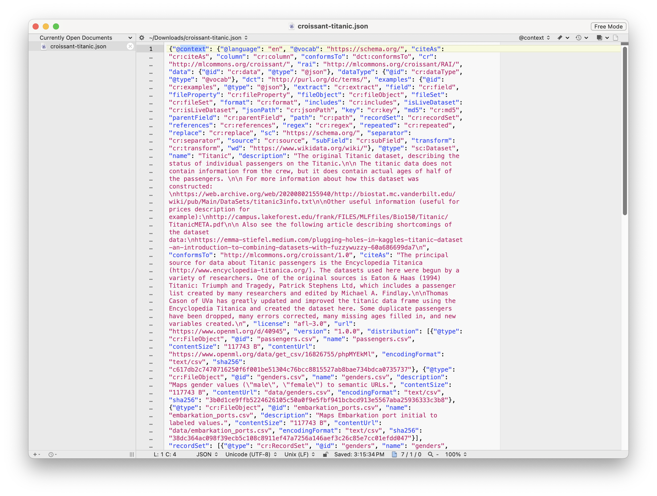Click the search magnifier in the status bar
The height and width of the screenshot is (496, 657).
pyautogui.click(x=430, y=455)
